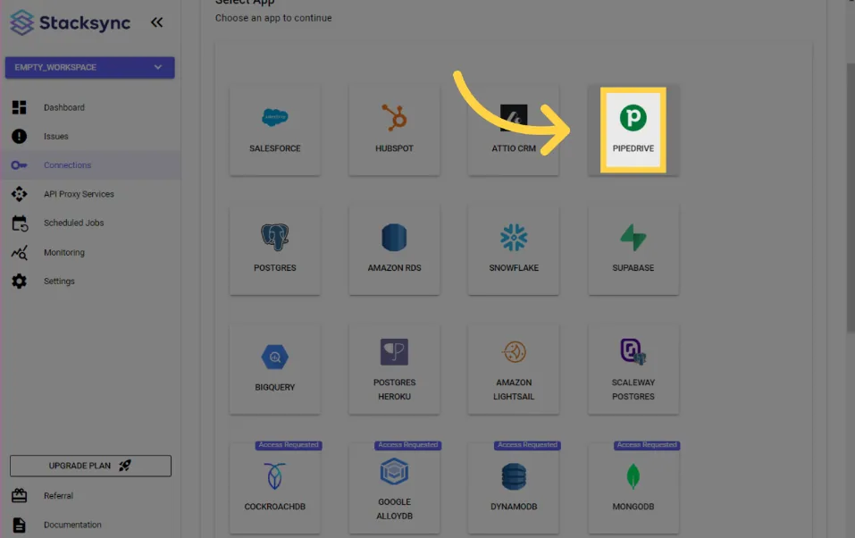Click the Settings gear icon

[x=19, y=281]
